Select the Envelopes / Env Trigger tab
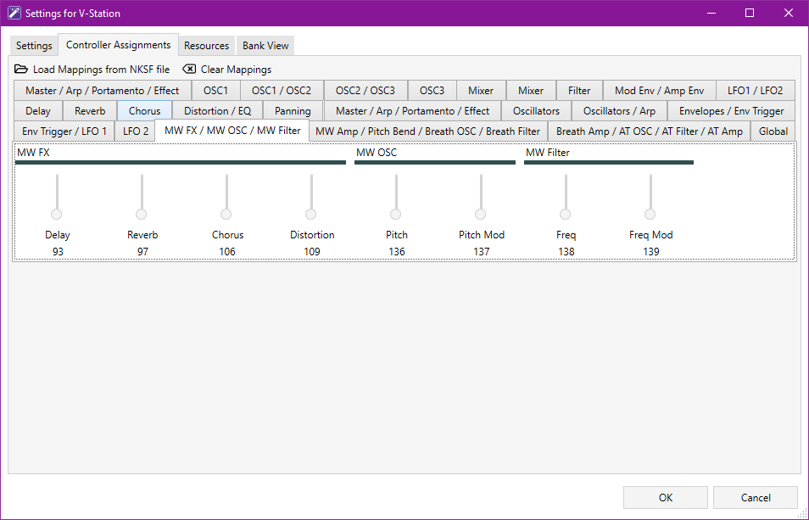Viewport: 809px width, 520px height. click(x=731, y=111)
